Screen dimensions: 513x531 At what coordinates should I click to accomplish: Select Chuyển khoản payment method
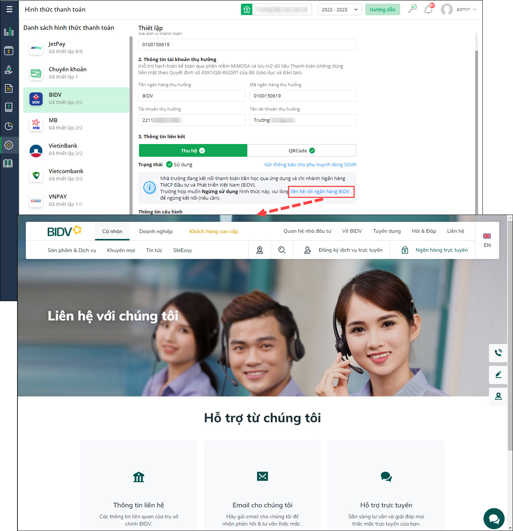(x=76, y=73)
